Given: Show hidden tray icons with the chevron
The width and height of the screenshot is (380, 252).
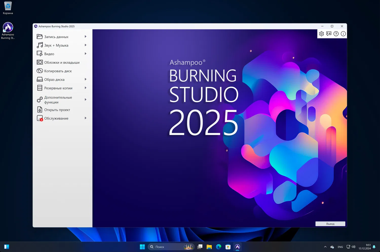Looking at the screenshot, I should point(325,247).
